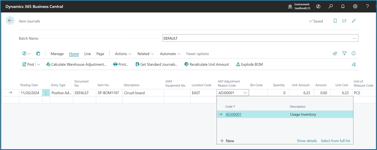Click the Quantity 0 cell
This screenshot has width=377, height=150.
click(x=278, y=93)
